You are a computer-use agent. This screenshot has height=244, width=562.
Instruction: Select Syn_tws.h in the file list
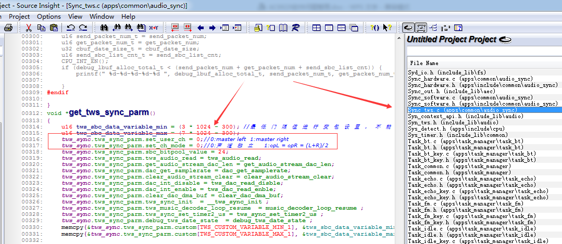pyautogui.click(x=453, y=123)
